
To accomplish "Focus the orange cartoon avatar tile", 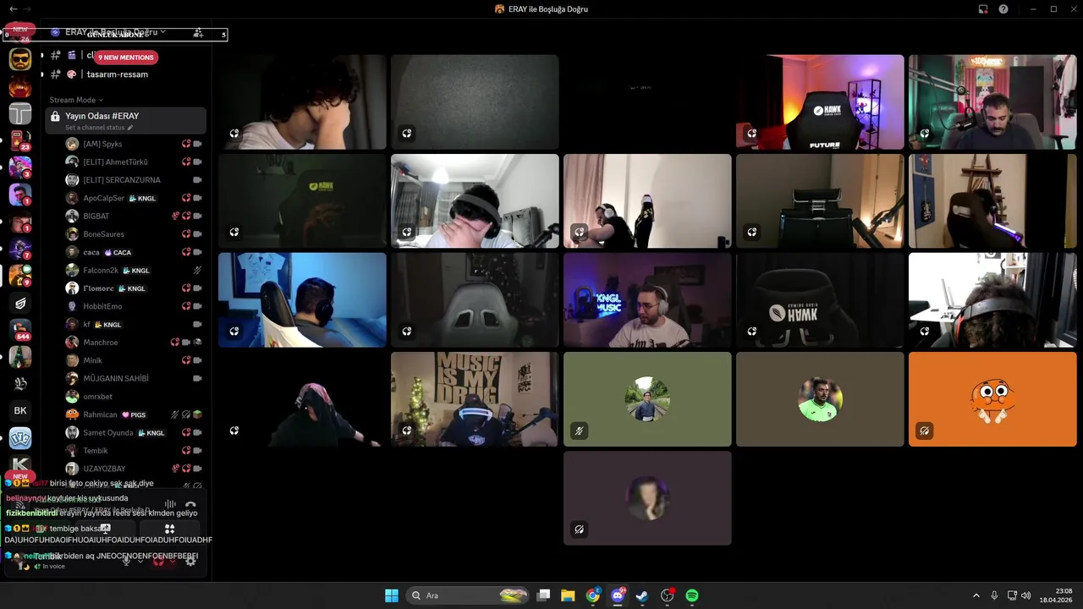I will click(x=992, y=399).
